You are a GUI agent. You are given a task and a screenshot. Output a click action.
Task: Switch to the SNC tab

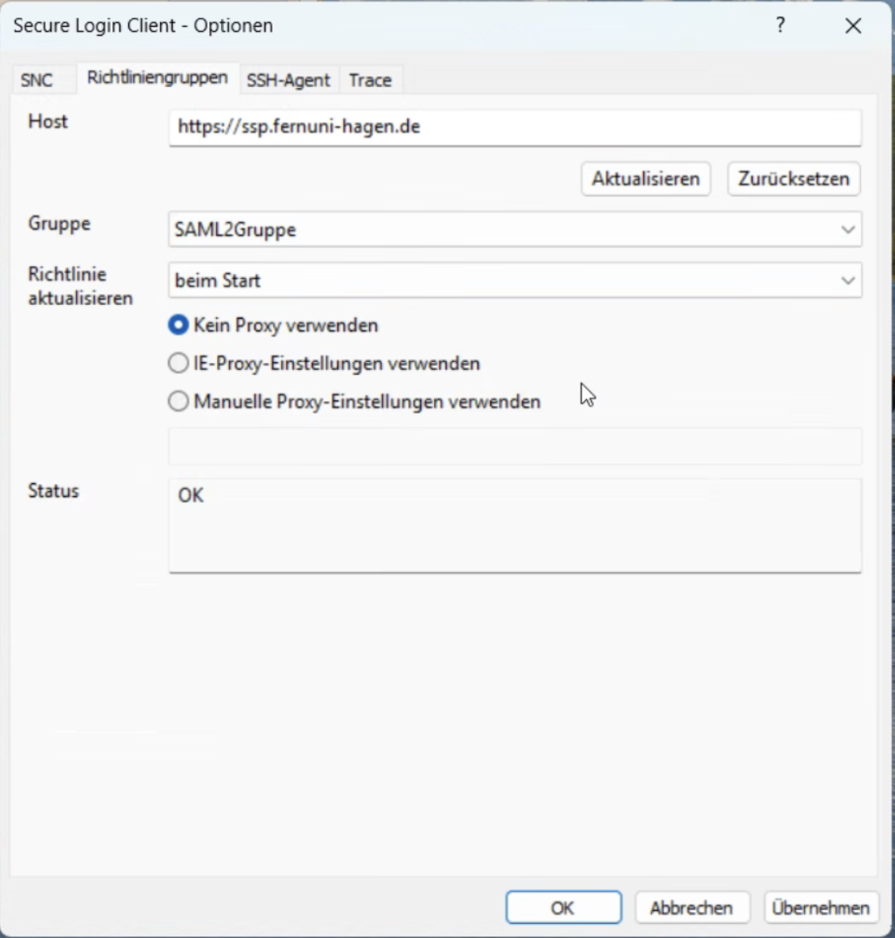pyautogui.click(x=37, y=80)
